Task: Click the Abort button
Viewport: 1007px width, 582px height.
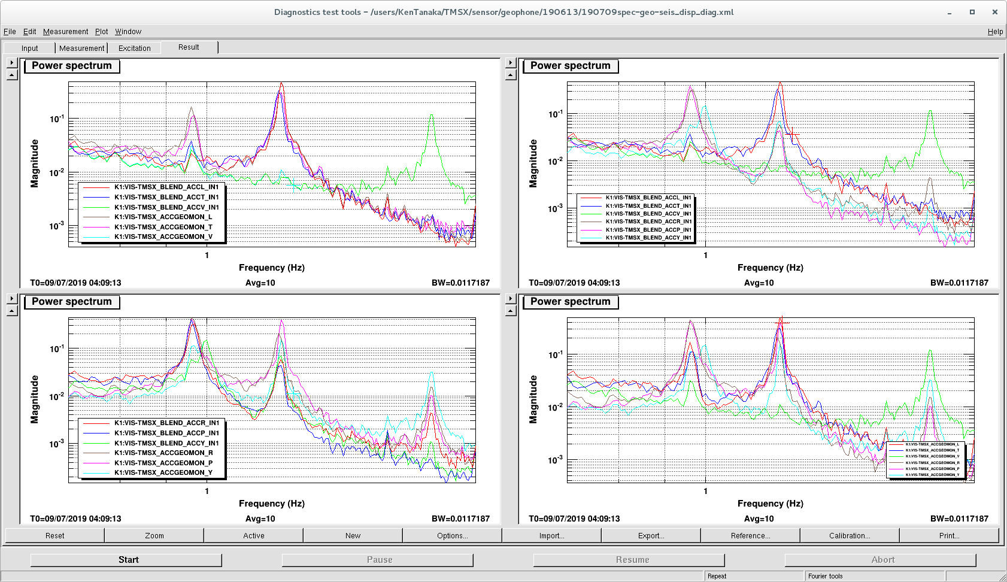Action: tap(881, 560)
